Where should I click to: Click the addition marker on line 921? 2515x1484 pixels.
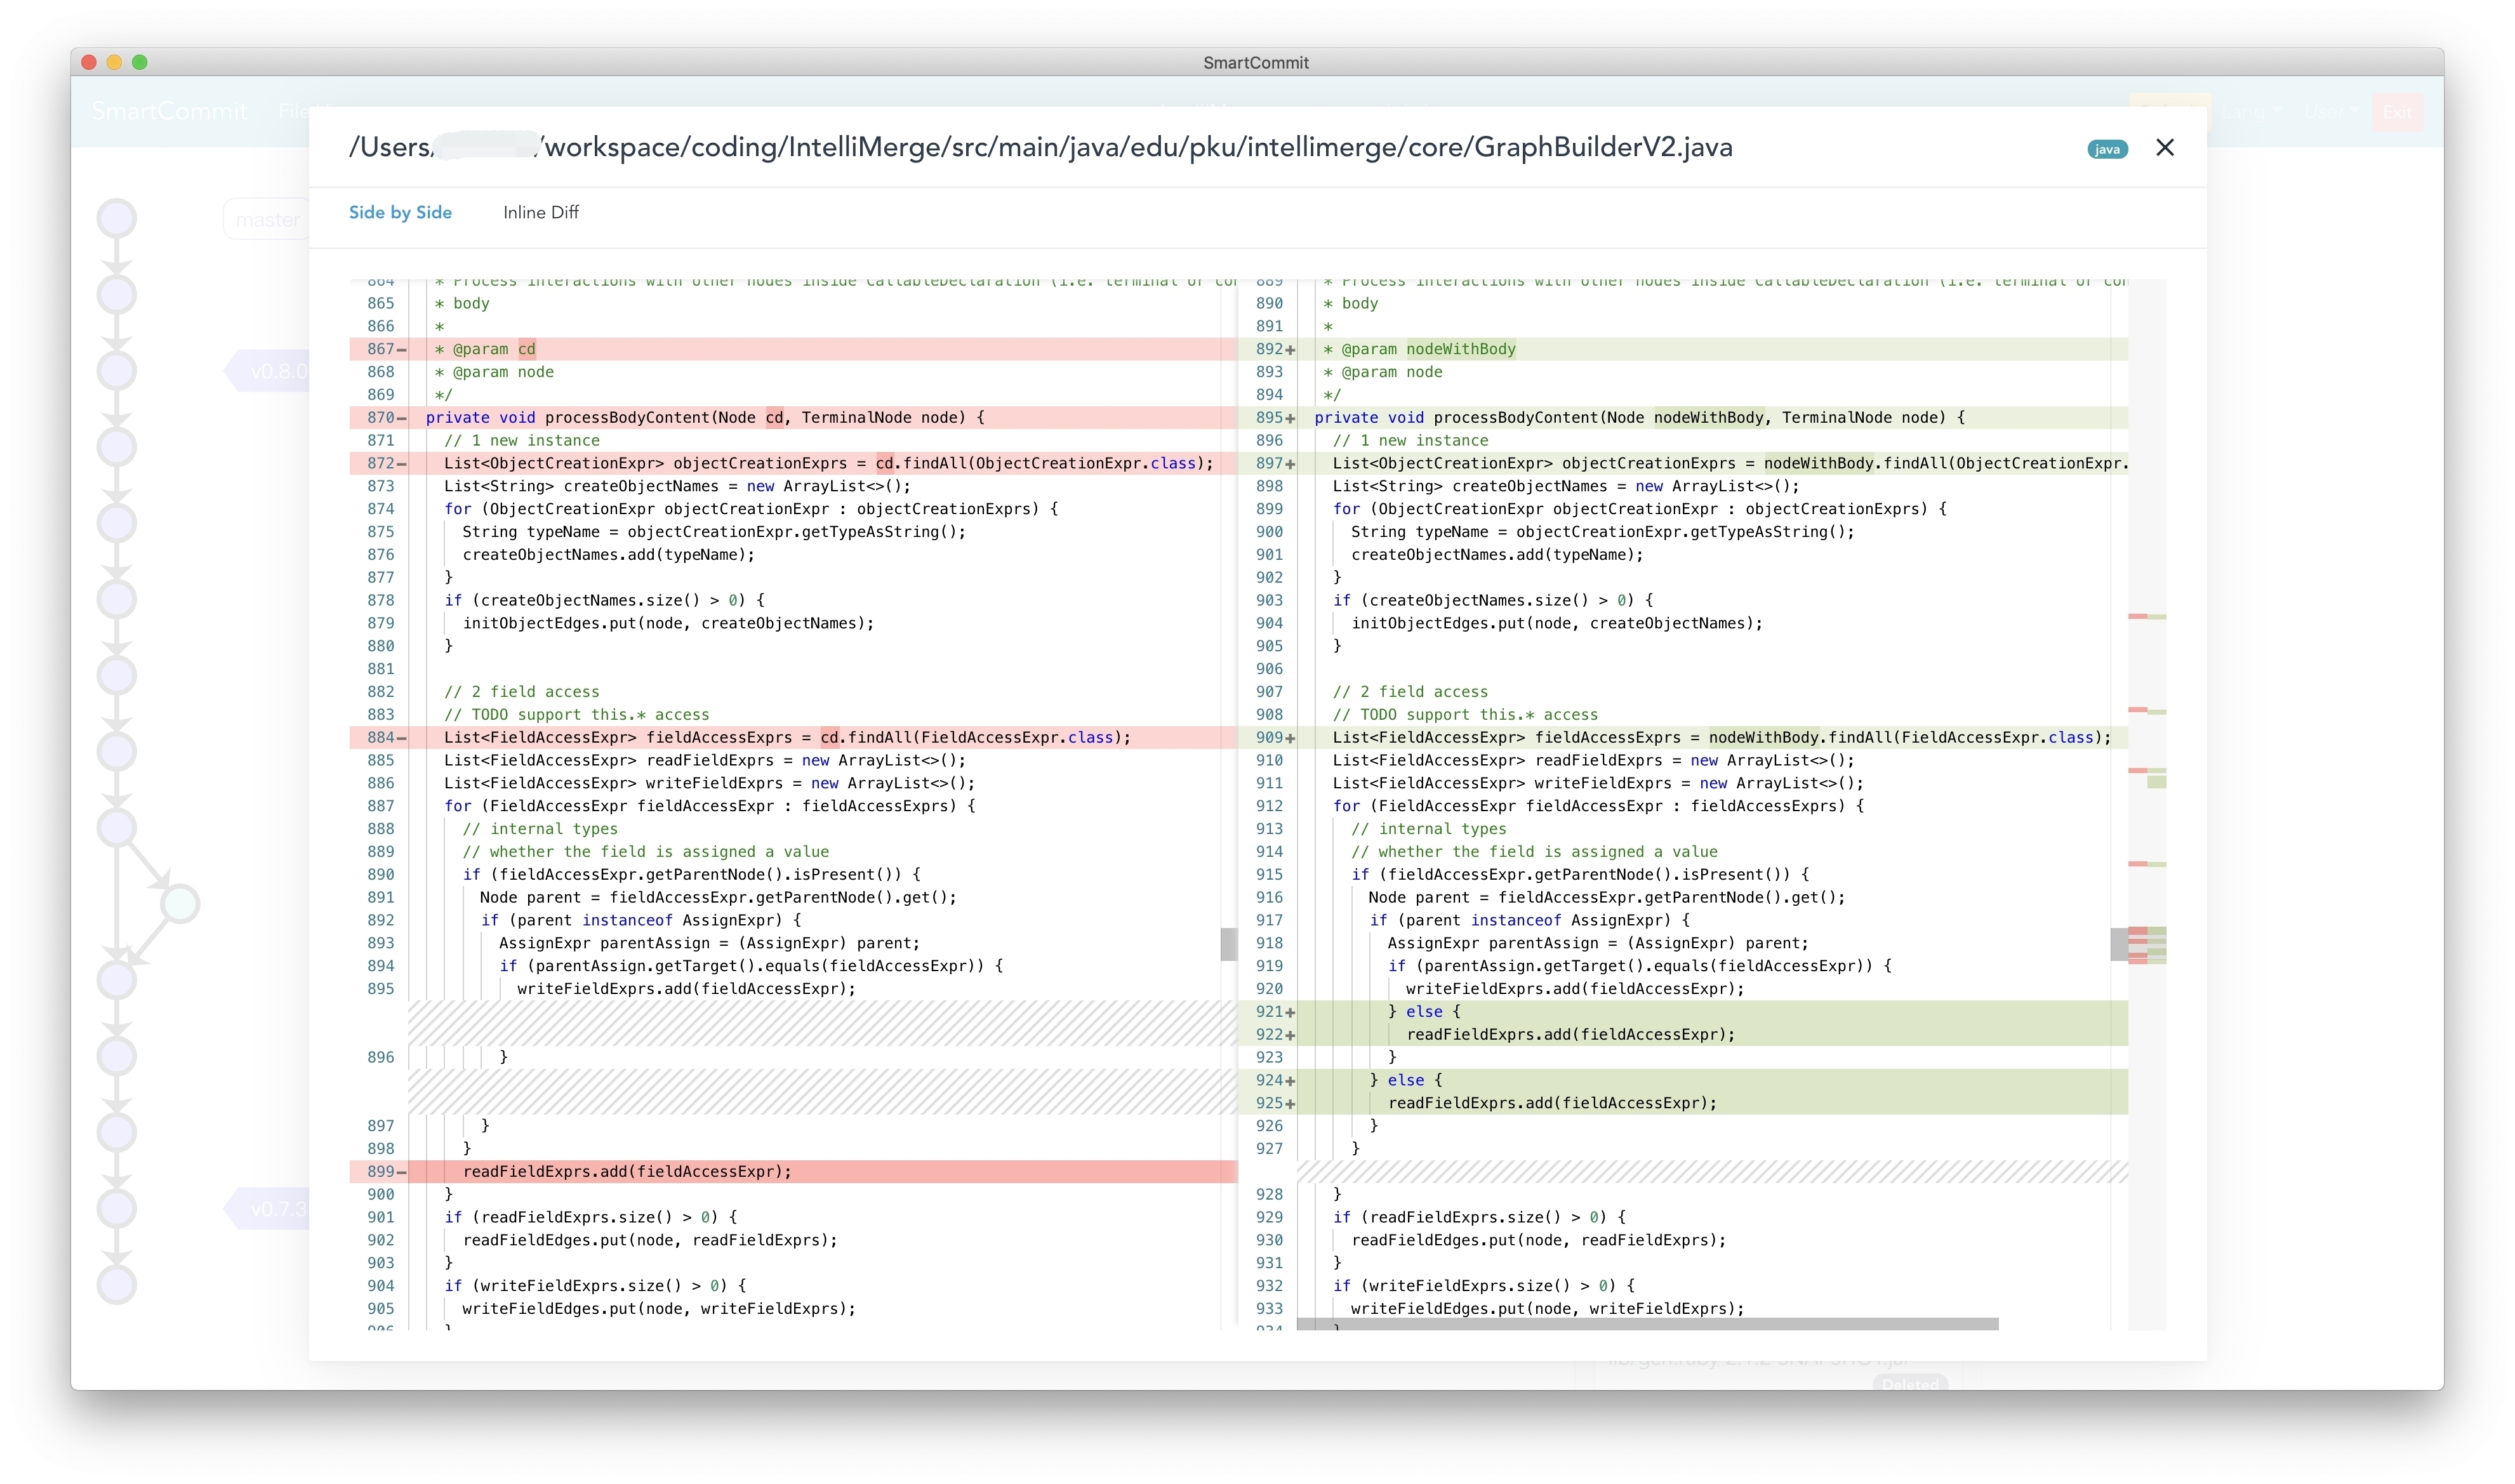pos(1290,1012)
